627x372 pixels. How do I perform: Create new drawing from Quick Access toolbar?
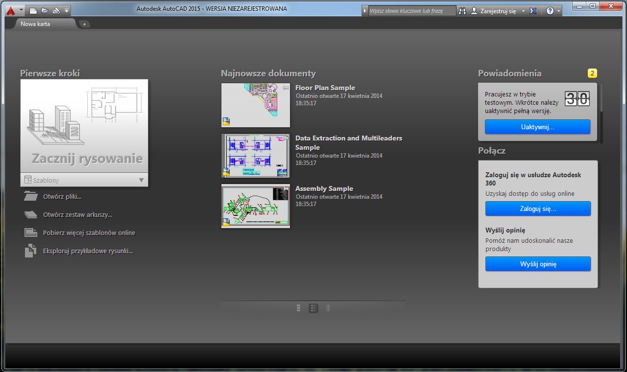[x=33, y=10]
